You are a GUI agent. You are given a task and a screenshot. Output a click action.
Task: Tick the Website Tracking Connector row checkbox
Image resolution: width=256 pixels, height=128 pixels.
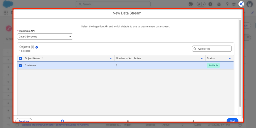[17, 125]
